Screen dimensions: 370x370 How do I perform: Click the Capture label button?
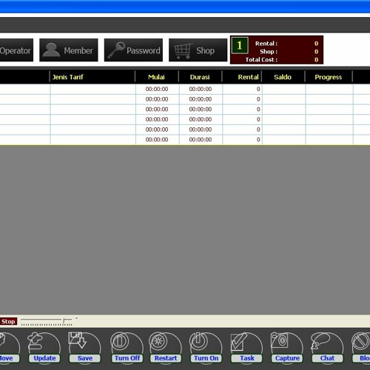pos(287,358)
